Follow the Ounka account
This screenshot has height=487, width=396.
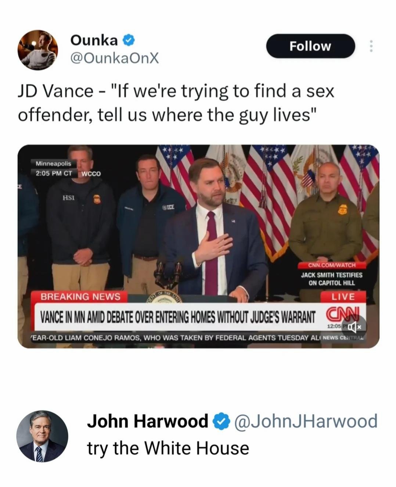pos(310,46)
